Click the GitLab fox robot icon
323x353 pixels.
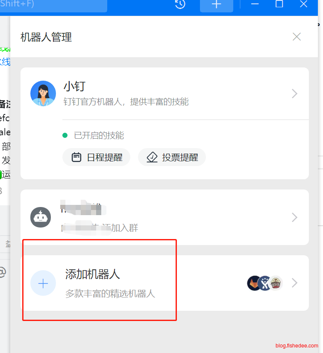(x=254, y=283)
